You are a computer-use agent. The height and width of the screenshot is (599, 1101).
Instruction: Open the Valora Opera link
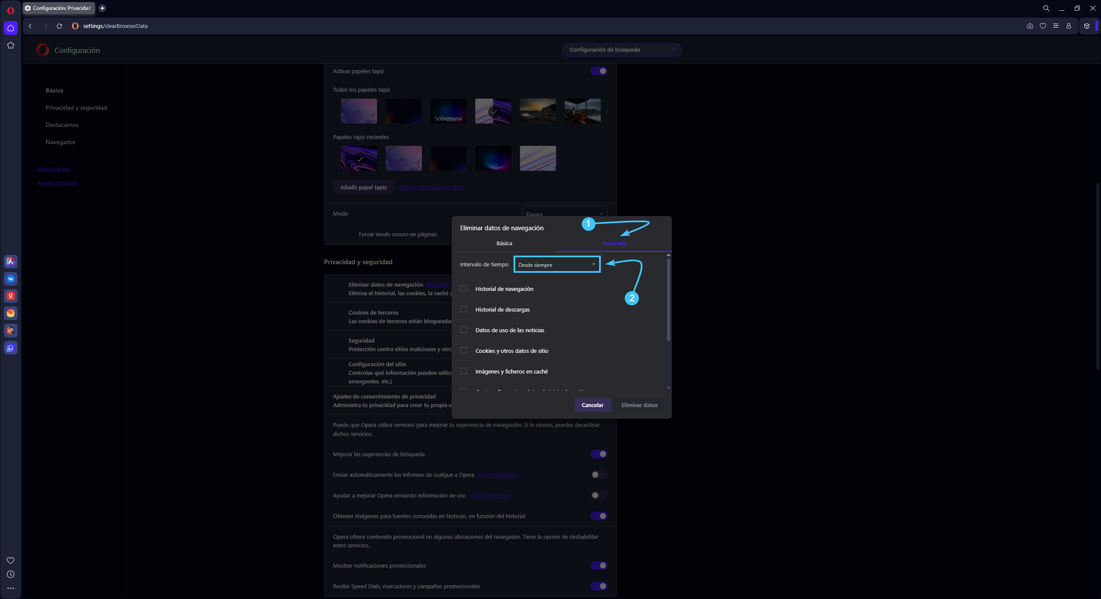pos(53,169)
